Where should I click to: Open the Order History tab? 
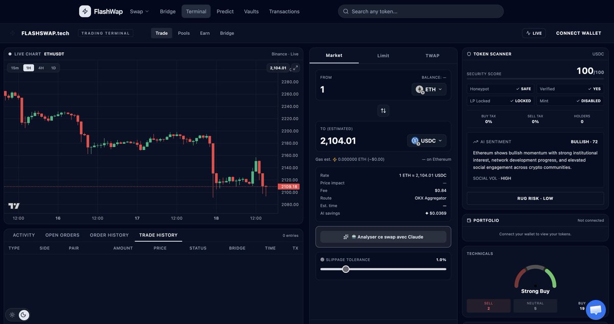[x=109, y=235]
